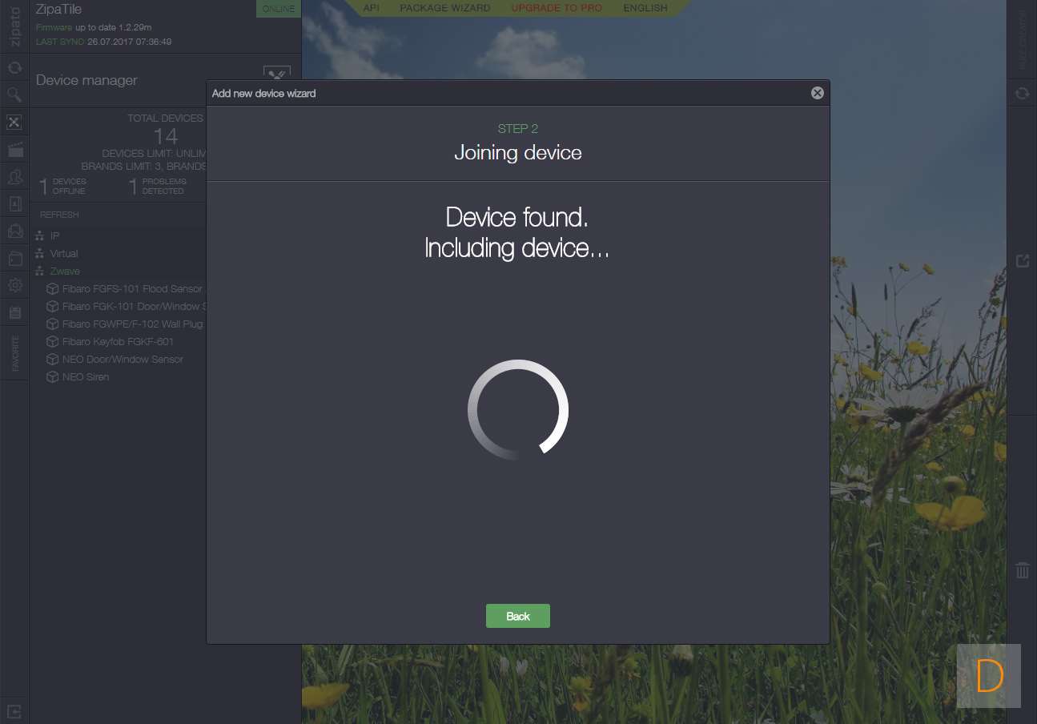
Task: Click the REFRESH link in Device manager
Action: 59,215
